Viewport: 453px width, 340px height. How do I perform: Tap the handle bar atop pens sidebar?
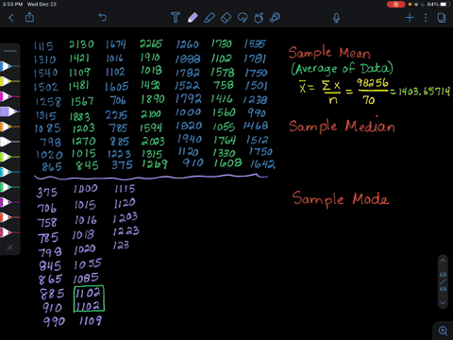coord(10,51)
